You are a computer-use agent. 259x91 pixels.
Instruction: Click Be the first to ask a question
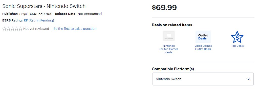tap(75, 29)
